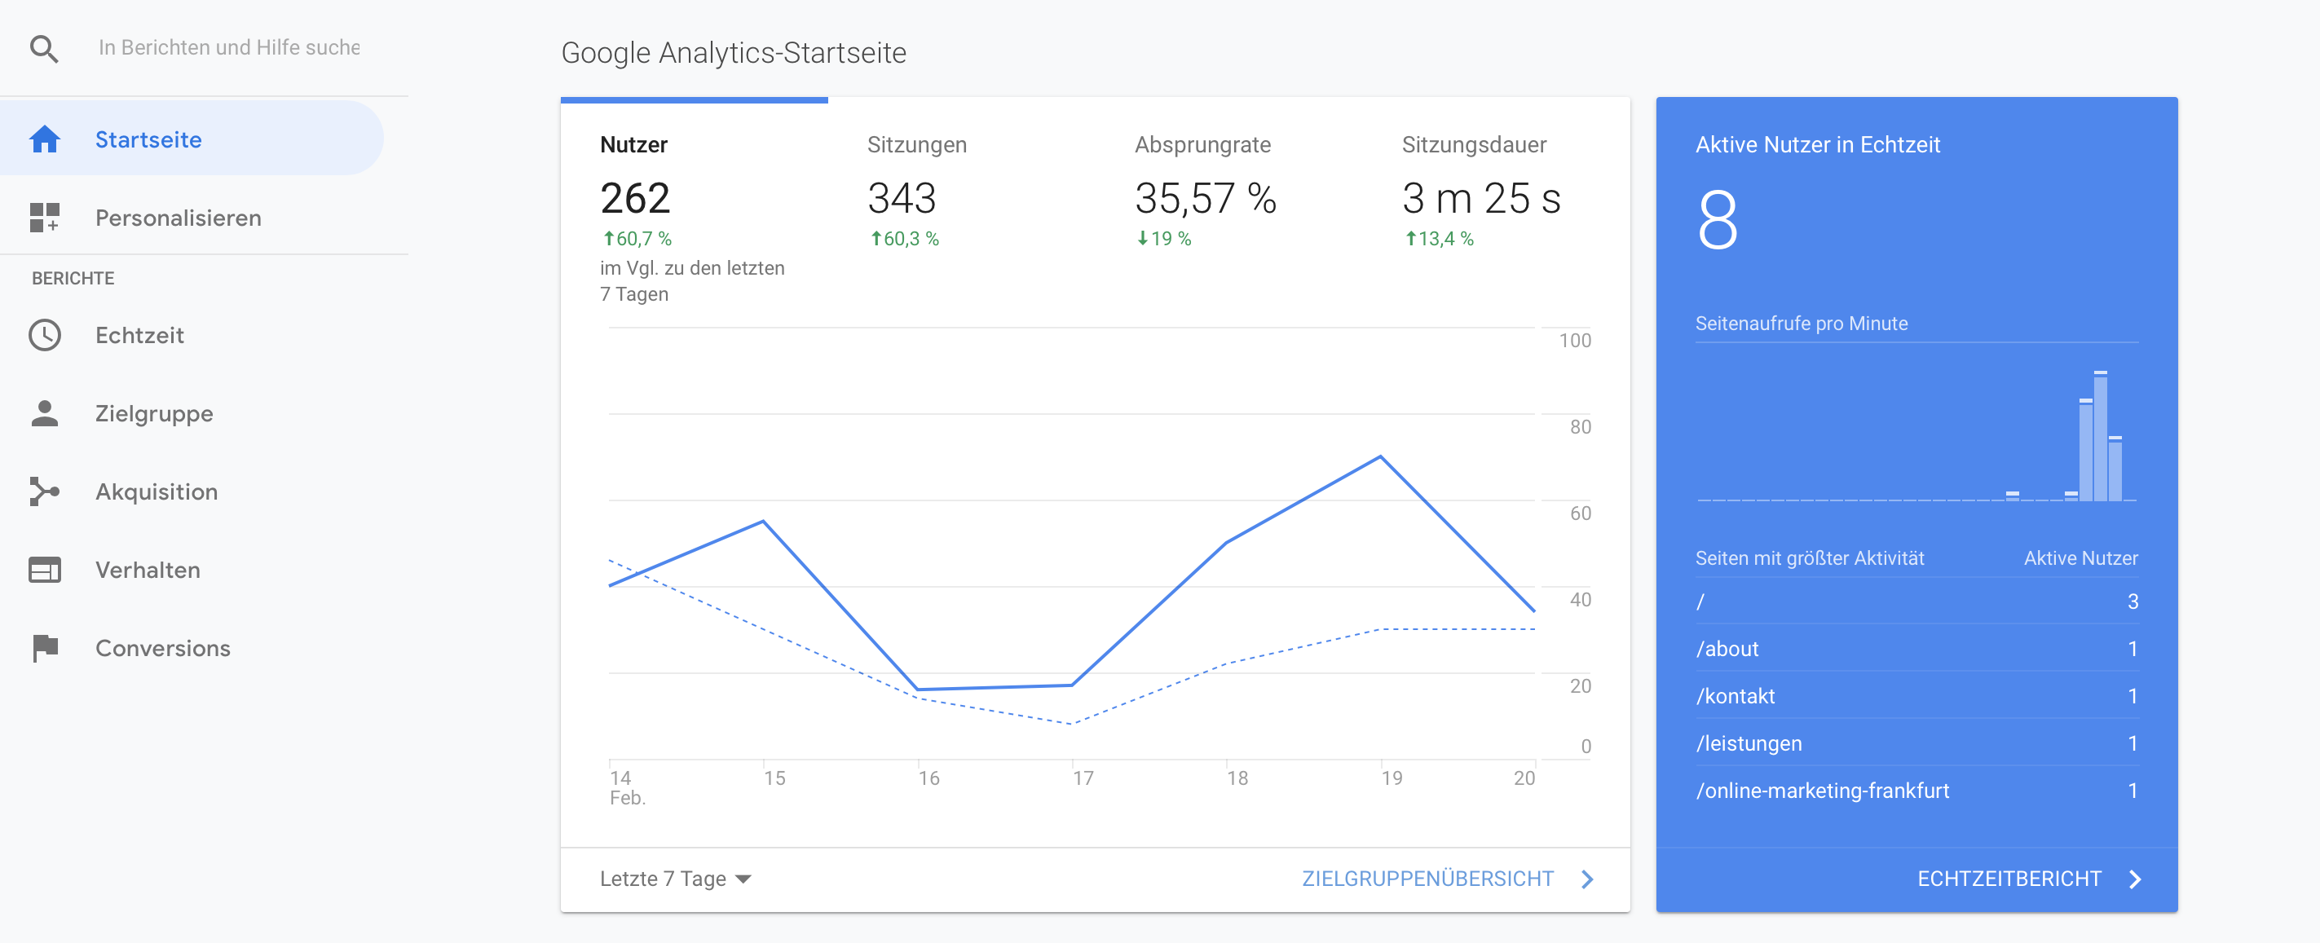Open Verhalten reports

click(192, 571)
